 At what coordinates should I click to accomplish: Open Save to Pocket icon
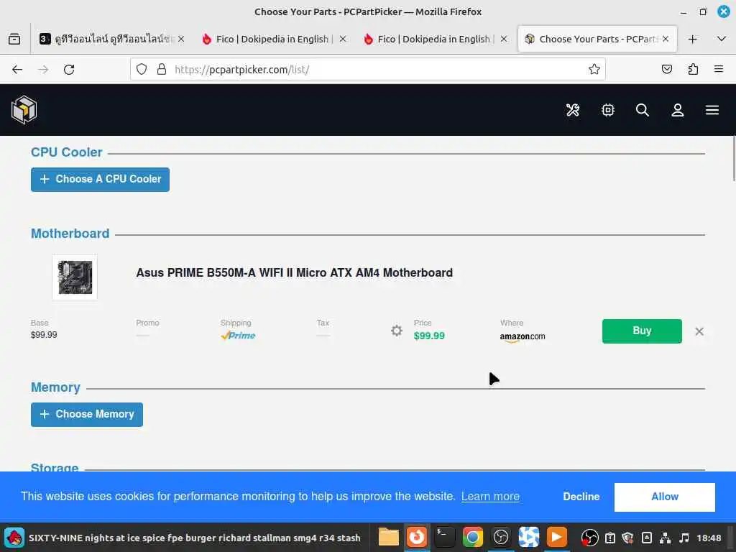[x=666, y=70]
